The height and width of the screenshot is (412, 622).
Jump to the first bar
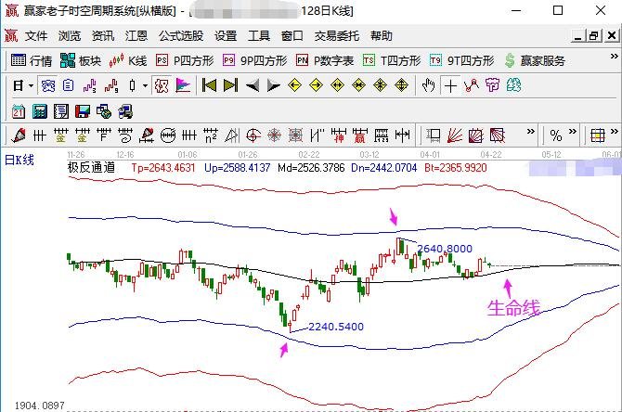209,85
